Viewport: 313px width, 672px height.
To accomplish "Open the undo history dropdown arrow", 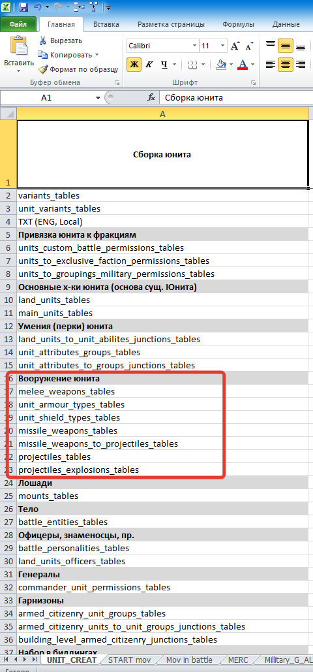I will tap(46, 7).
